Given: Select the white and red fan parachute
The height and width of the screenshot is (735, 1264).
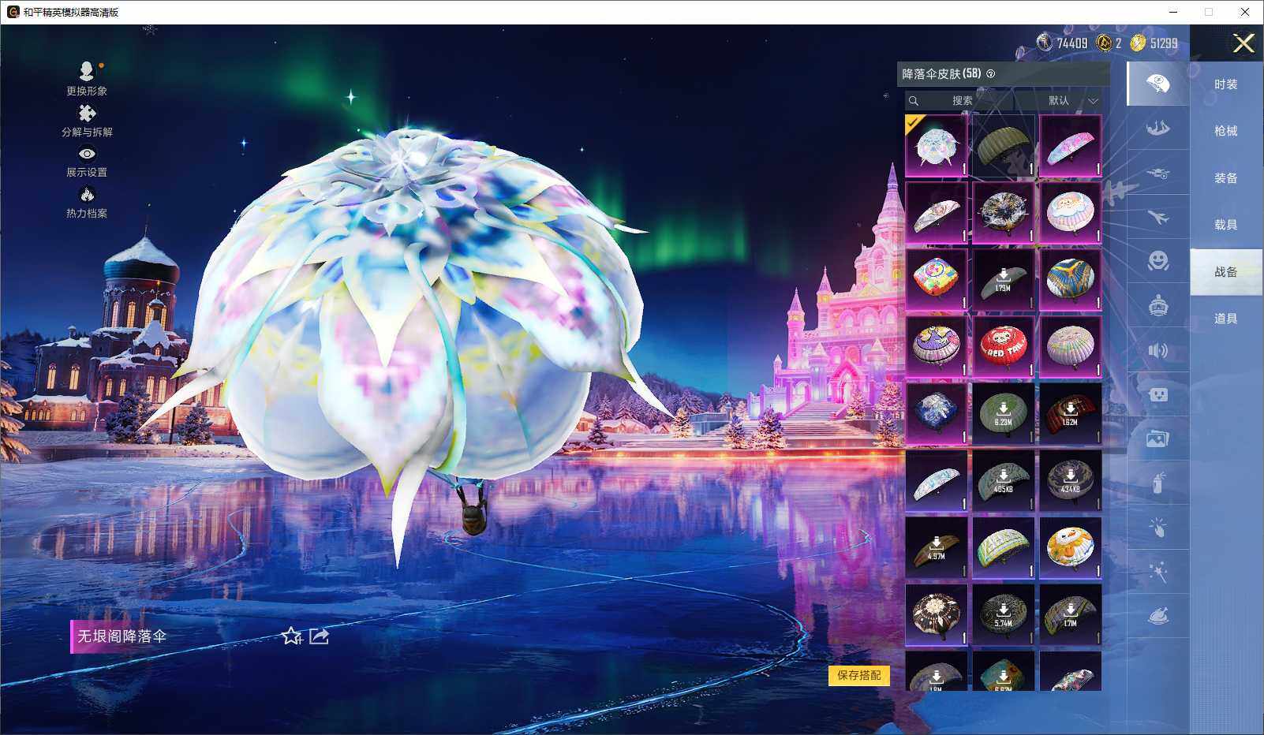Looking at the screenshot, I should coord(937,213).
